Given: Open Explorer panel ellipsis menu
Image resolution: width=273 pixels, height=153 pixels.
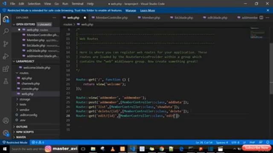Looking at the screenshot, I should 54,17.
